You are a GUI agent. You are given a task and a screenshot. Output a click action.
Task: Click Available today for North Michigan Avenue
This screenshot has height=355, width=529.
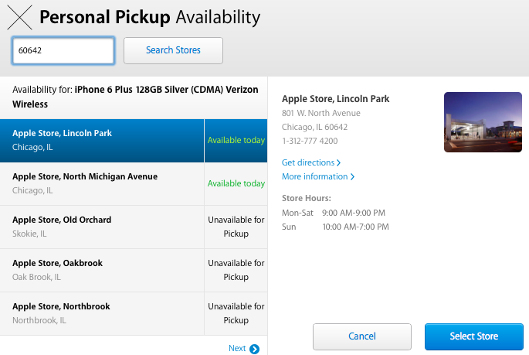[236, 183]
